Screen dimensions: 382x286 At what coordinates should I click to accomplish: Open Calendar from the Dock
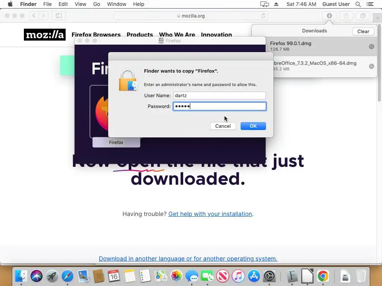point(114,276)
